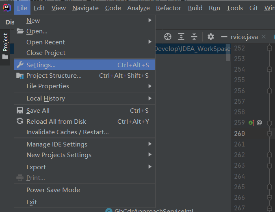Select Reload All from Disk
The image size is (275, 212).
(x=84, y=121)
